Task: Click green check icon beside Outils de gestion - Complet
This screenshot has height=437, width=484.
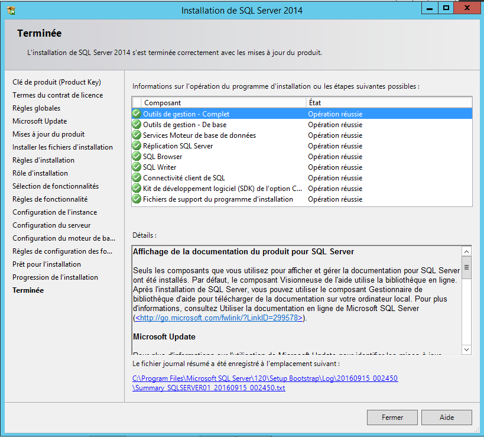Action: [x=137, y=114]
